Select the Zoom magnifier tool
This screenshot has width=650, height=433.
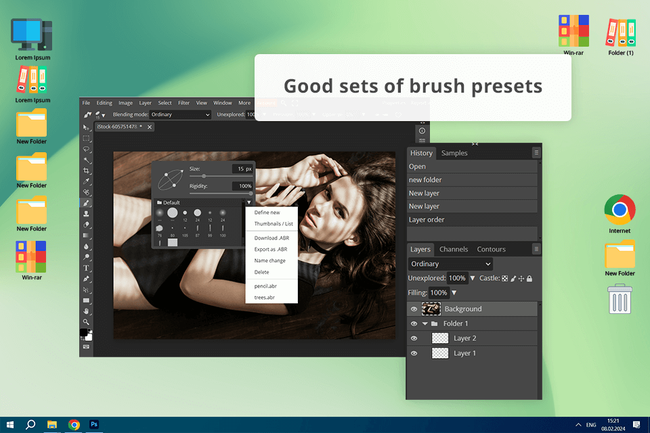[87, 322]
